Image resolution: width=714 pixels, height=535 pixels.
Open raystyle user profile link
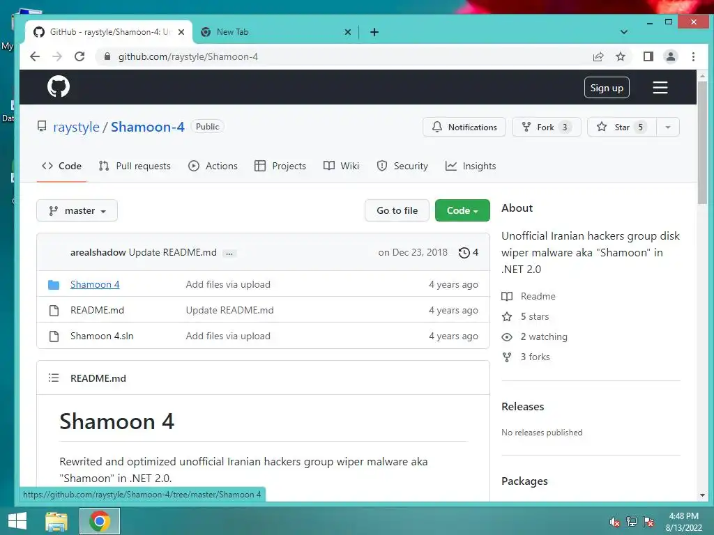76,127
